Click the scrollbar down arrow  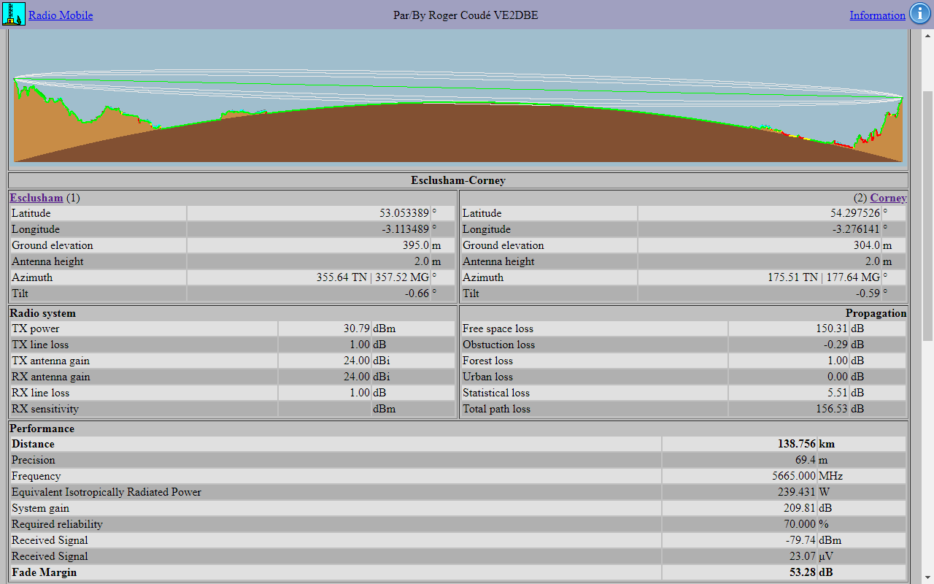coord(927,577)
